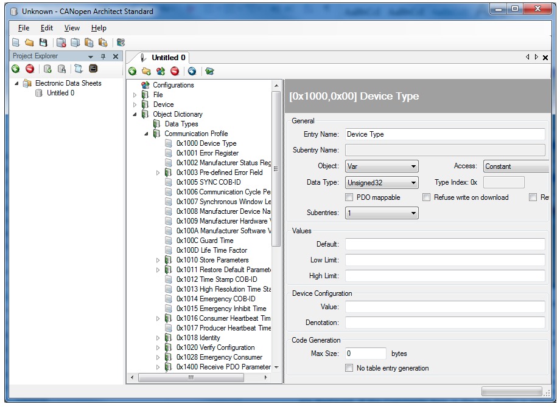Pin the Project Explorer panel
This screenshot has width=560, height=407.
pyautogui.click(x=103, y=56)
